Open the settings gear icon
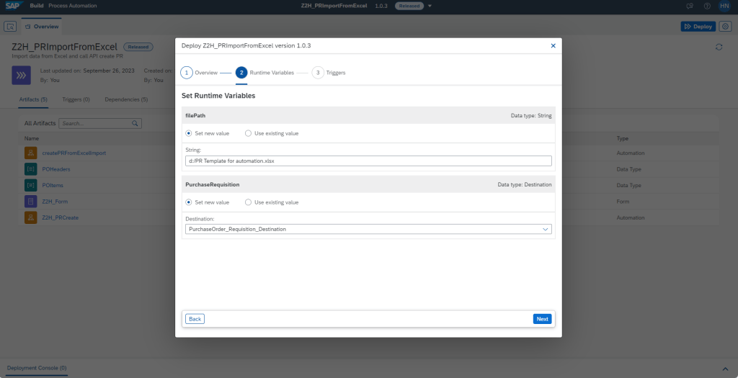 coord(725,27)
